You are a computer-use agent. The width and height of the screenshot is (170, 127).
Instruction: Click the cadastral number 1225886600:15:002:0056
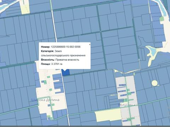tap(66, 47)
